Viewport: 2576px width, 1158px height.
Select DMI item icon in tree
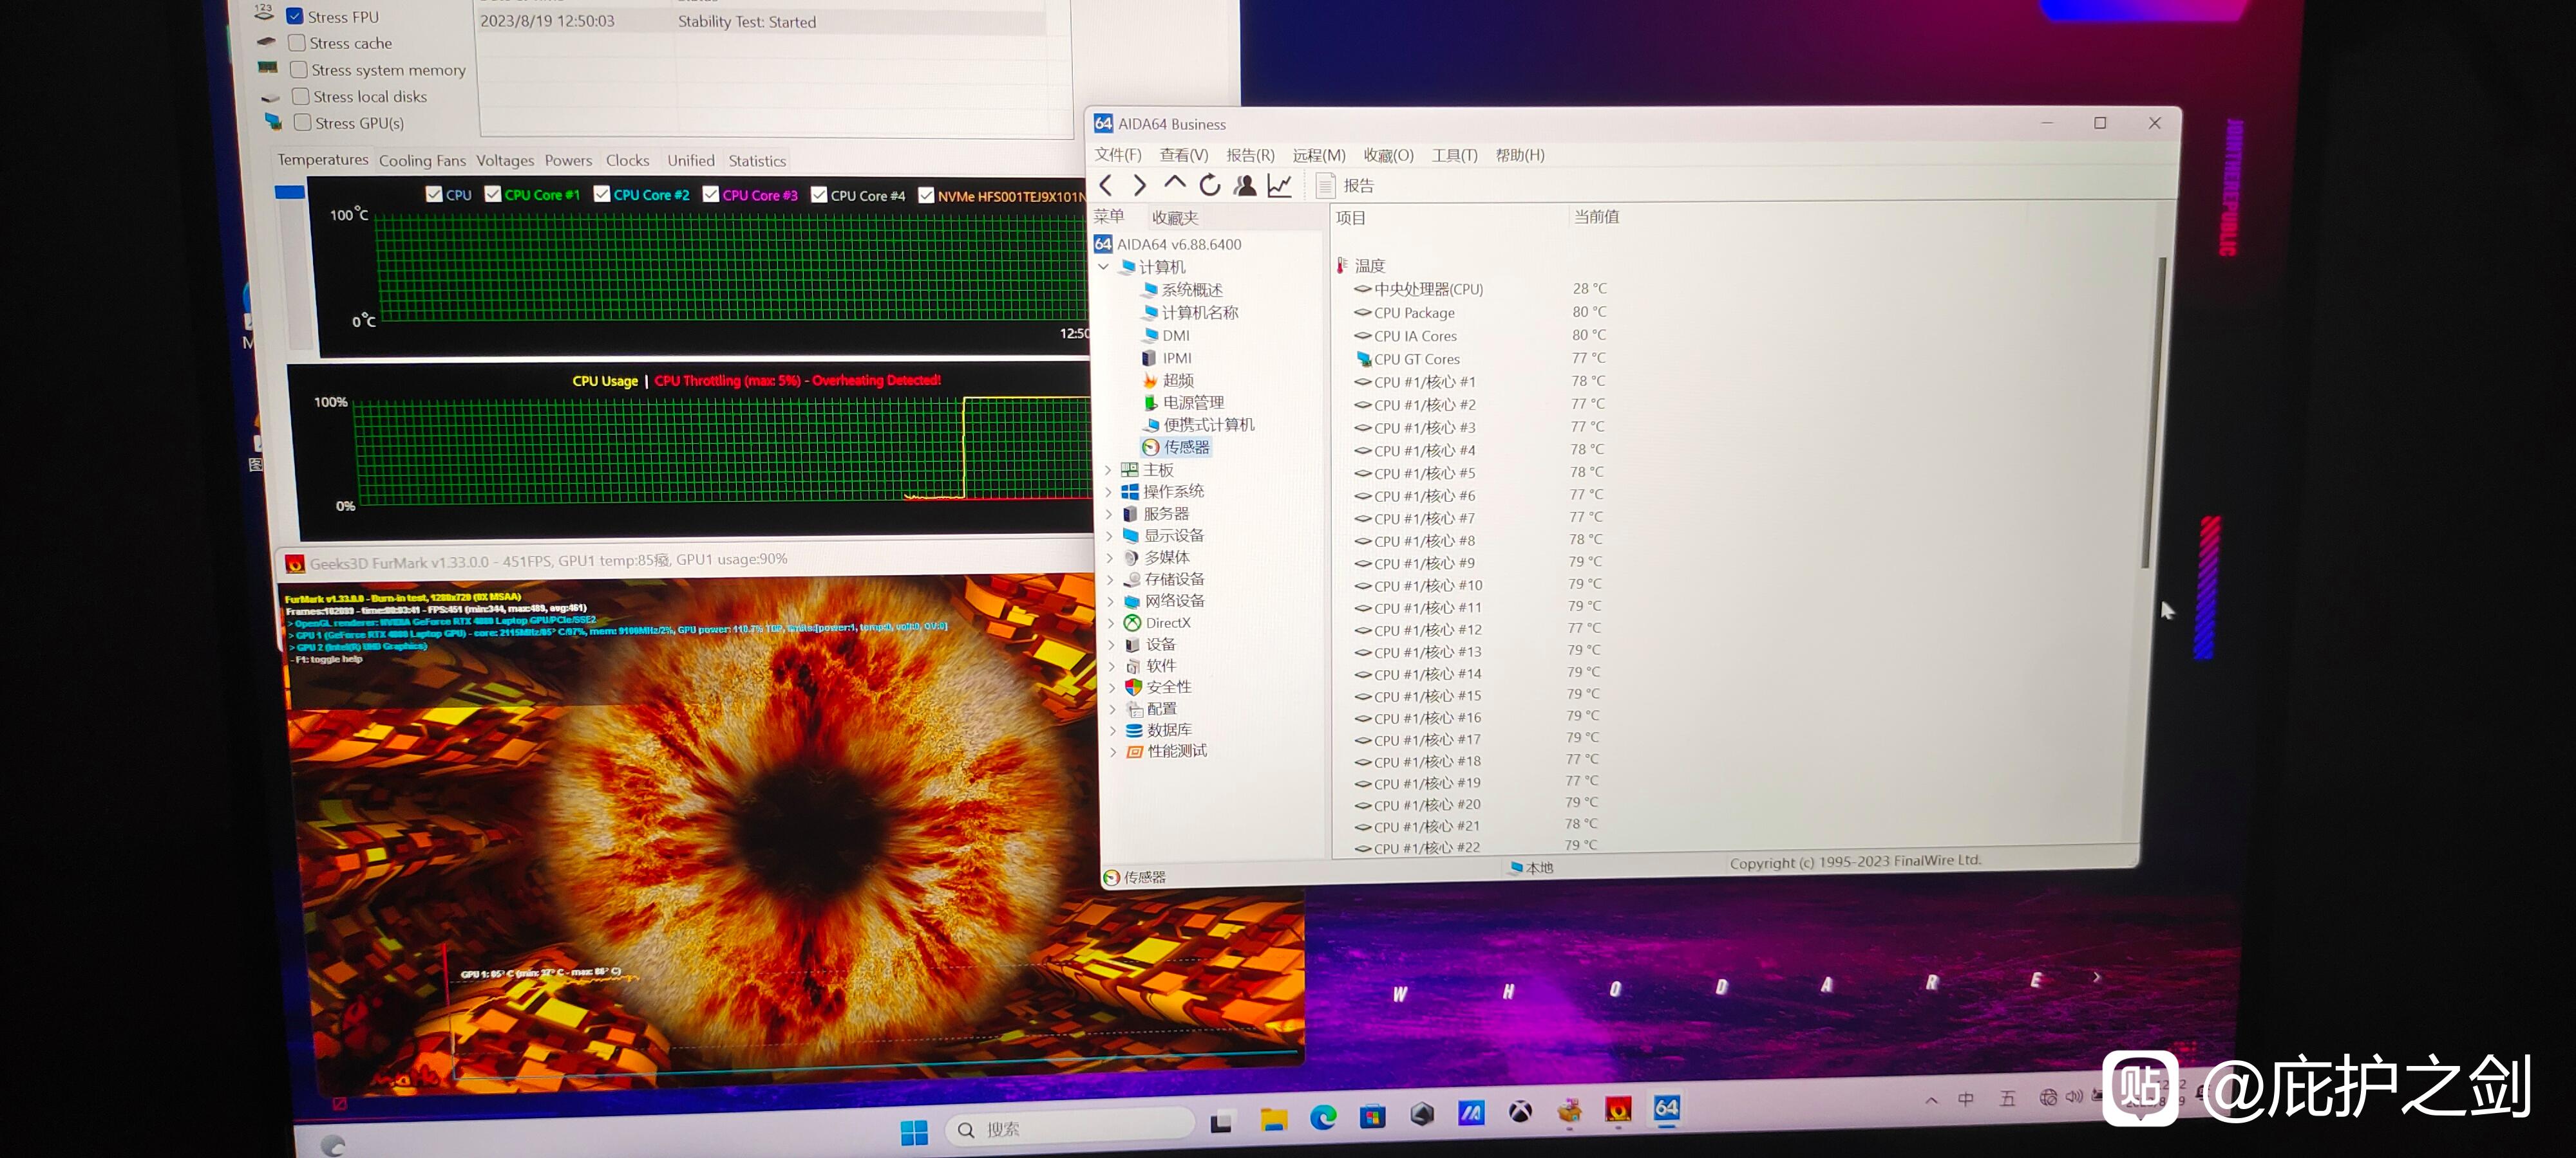(x=1150, y=336)
